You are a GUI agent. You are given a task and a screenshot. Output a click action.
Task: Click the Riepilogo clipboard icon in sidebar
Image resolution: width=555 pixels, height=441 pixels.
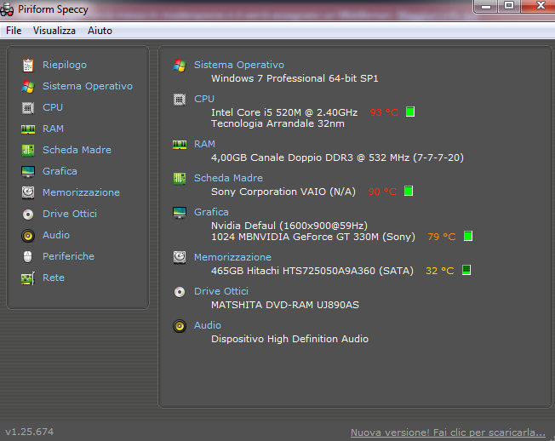pos(28,65)
